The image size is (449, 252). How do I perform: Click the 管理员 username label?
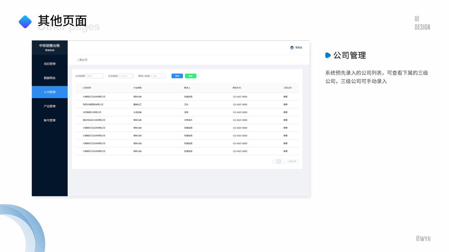(299, 48)
